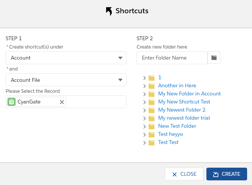Click the folder icon beside Another in Here

152,86
